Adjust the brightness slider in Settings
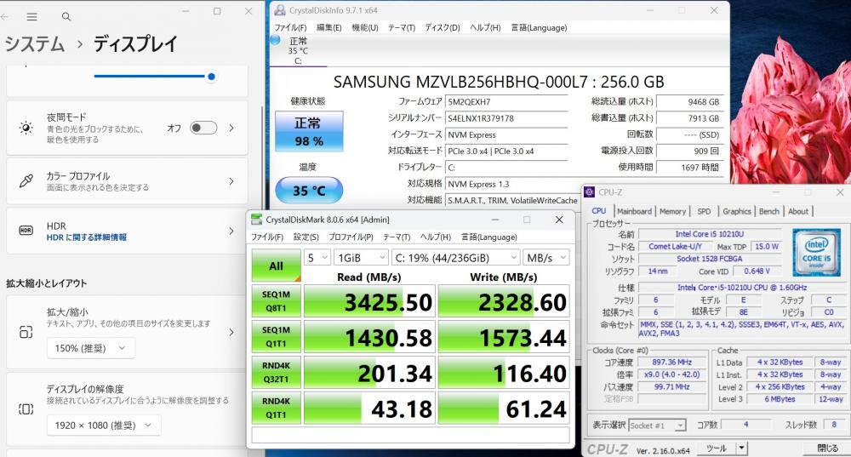851x457 pixels. (x=155, y=77)
